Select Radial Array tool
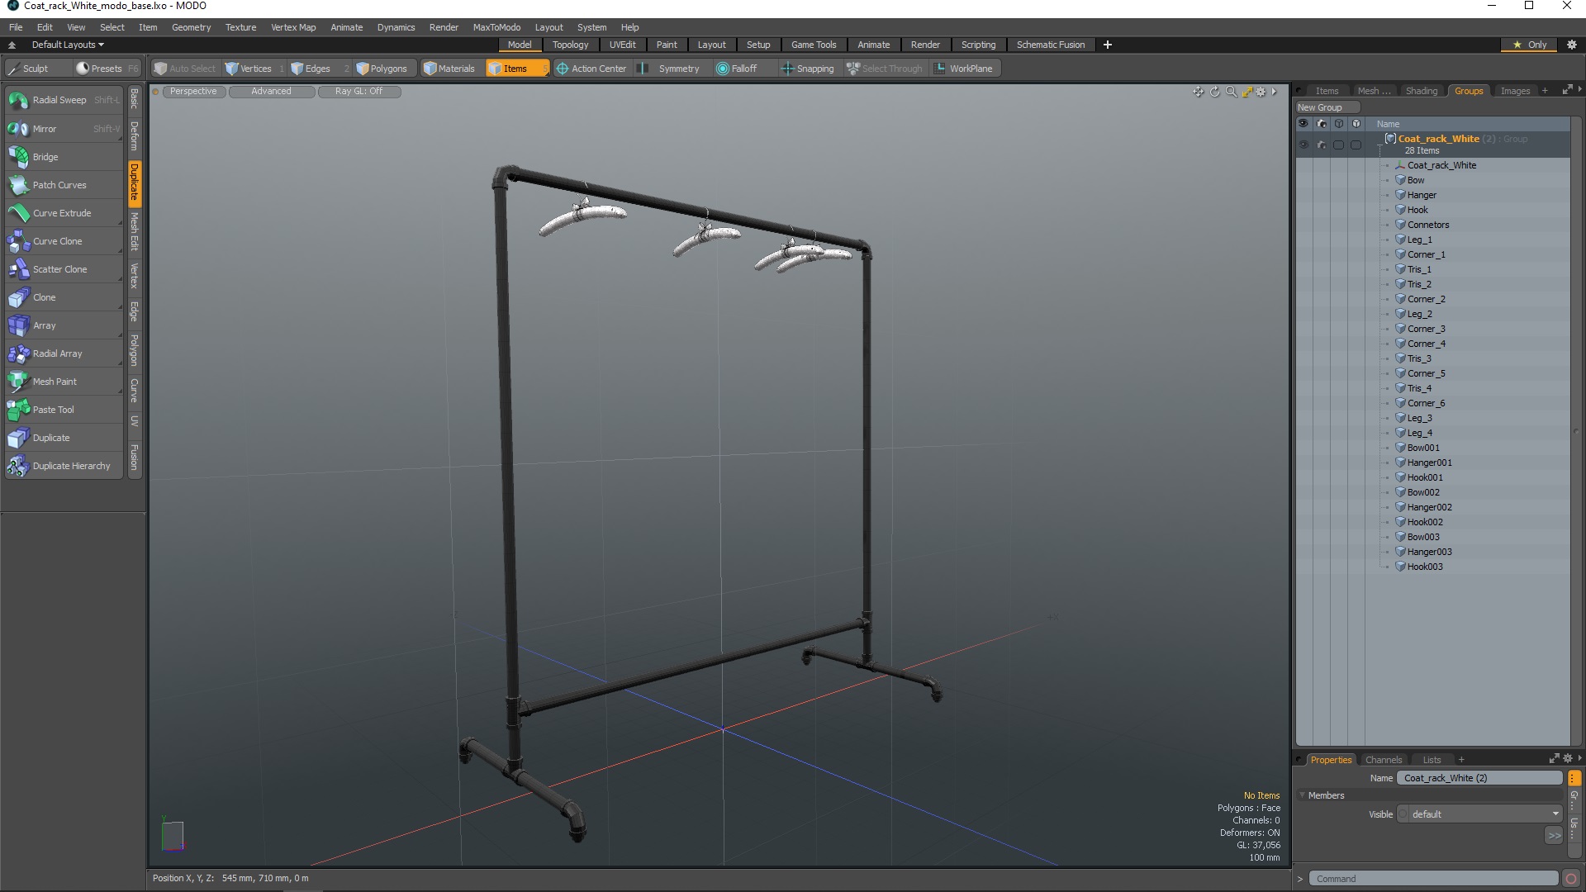Image resolution: width=1586 pixels, height=892 pixels. pyautogui.click(x=64, y=353)
